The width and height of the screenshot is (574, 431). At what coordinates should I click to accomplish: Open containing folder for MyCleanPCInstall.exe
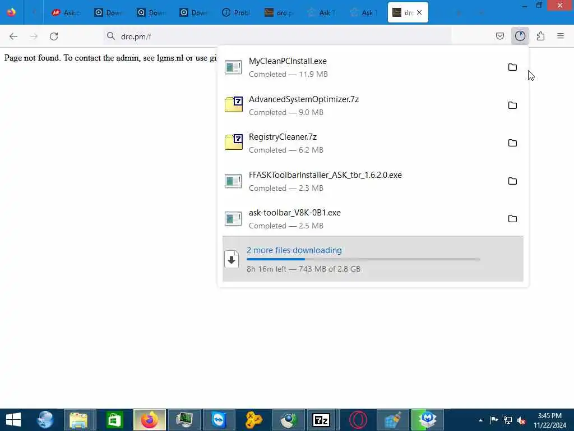tap(512, 67)
